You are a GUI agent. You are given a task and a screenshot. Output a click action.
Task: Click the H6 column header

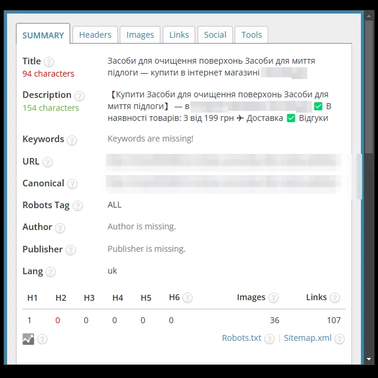tap(175, 297)
